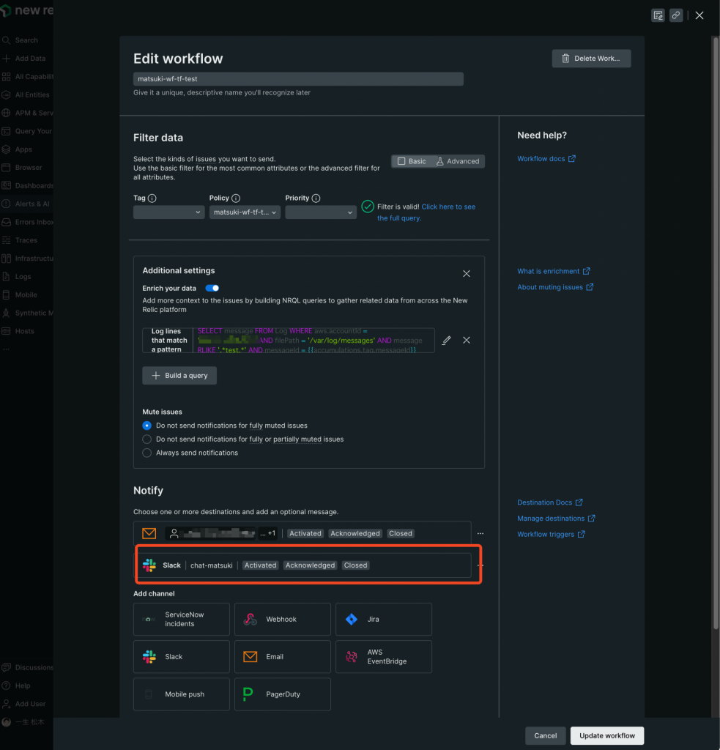Open the Priority dropdown

(321, 211)
